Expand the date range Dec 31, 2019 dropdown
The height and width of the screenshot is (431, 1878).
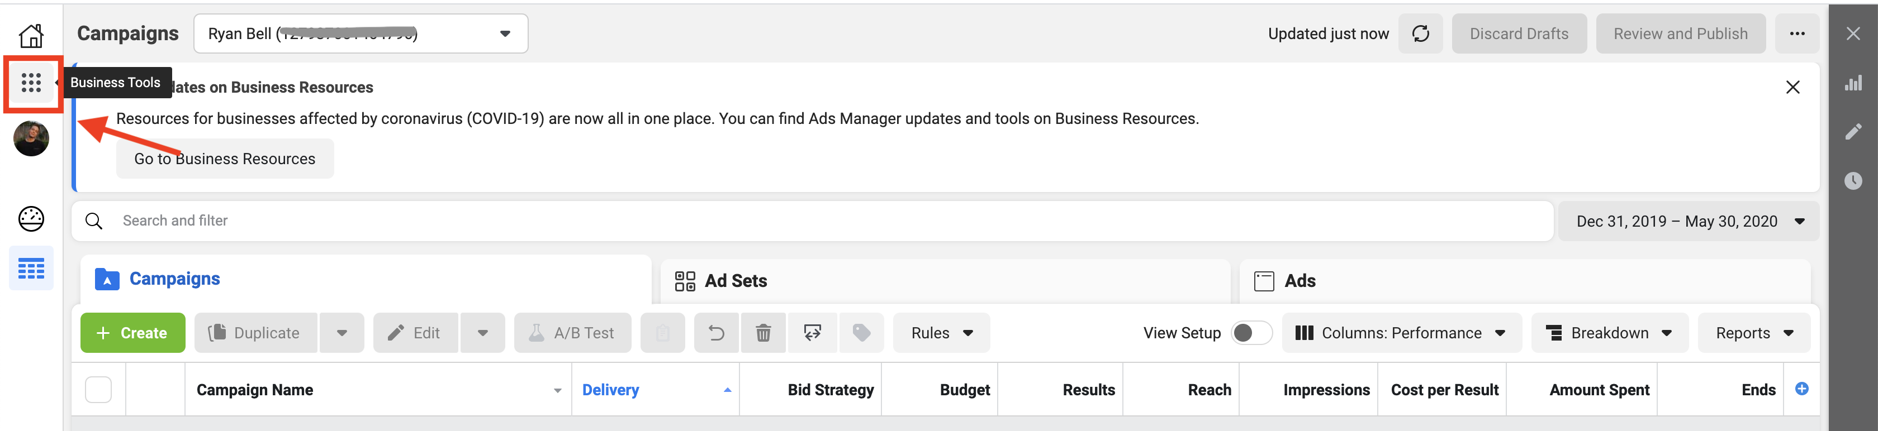[1689, 221]
